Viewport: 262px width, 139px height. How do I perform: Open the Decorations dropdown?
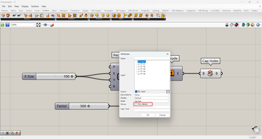pos(152,95)
